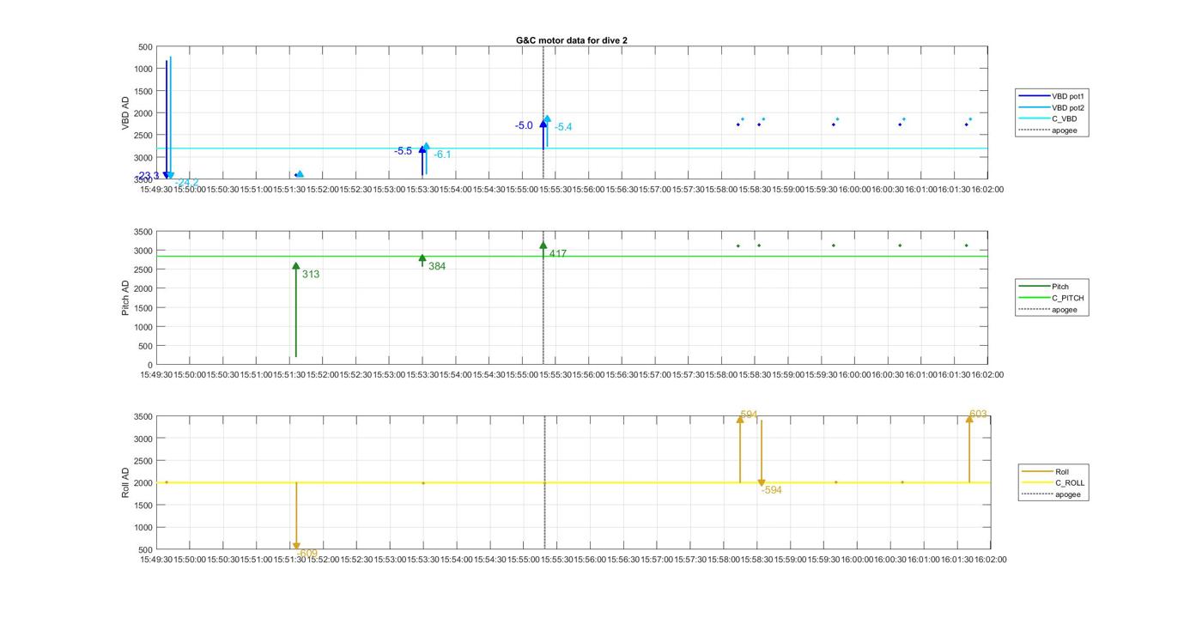Click the "313" pitch data label

point(311,275)
